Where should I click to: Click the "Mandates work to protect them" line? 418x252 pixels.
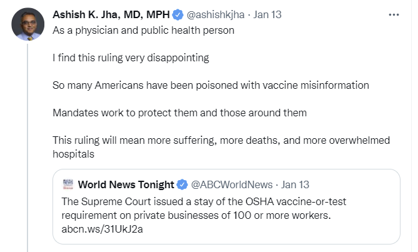click(180, 113)
